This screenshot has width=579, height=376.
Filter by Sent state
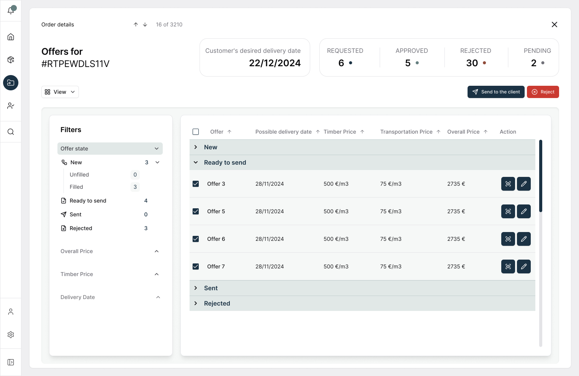(75, 214)
